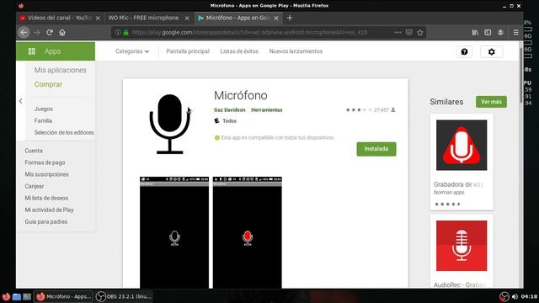This screenshot has width=539, height=303.
Task: Close the Videos del canal tab
Action: coord(98,19)
